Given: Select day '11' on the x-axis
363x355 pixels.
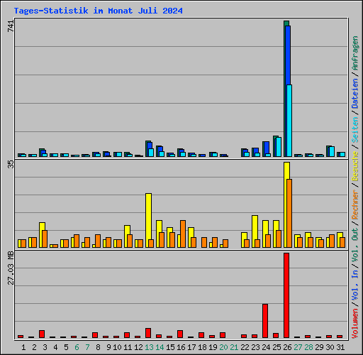Looking at the screenshot, I should (x=128, y=347).
